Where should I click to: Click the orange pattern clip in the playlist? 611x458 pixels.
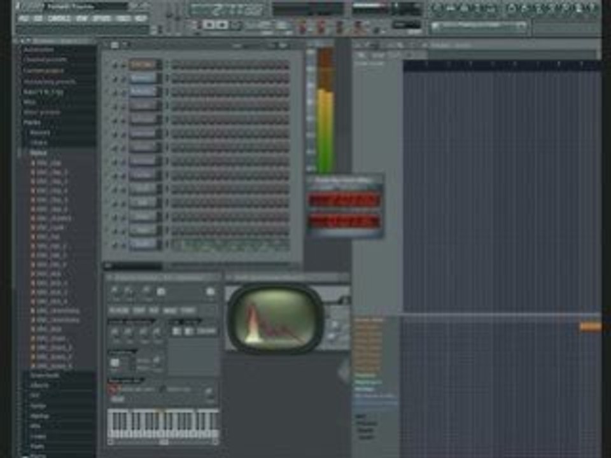(591, 326)
